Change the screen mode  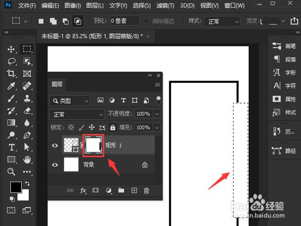27,210
